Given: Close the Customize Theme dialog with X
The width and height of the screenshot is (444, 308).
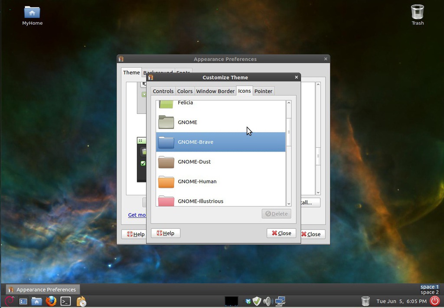Looking at the screenshot, I should click(x=296, y=77).
